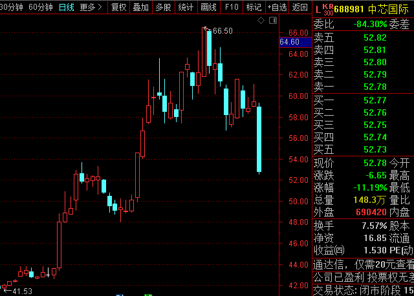Click the latest large cyan candlestick

coord(259,139)
